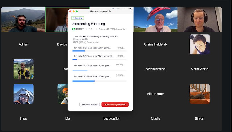Click the progress bar for the 150km option
The width and height of the screenshot is (232, 132).
click(99, 81)
